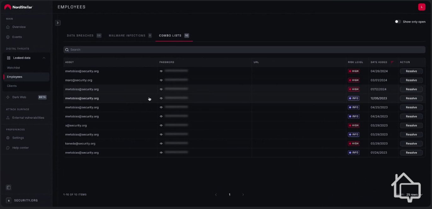
Task: Select the Combo Lists tab
Action: [174, 36]
